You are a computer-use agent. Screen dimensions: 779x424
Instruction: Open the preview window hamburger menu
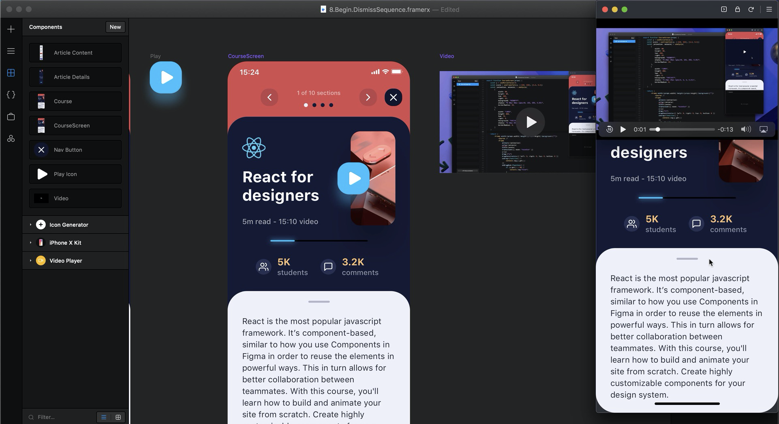point(769,9)
